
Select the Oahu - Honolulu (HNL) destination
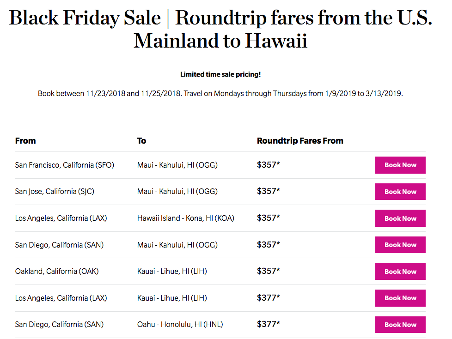pyautogui.click(x=180, y=325)
